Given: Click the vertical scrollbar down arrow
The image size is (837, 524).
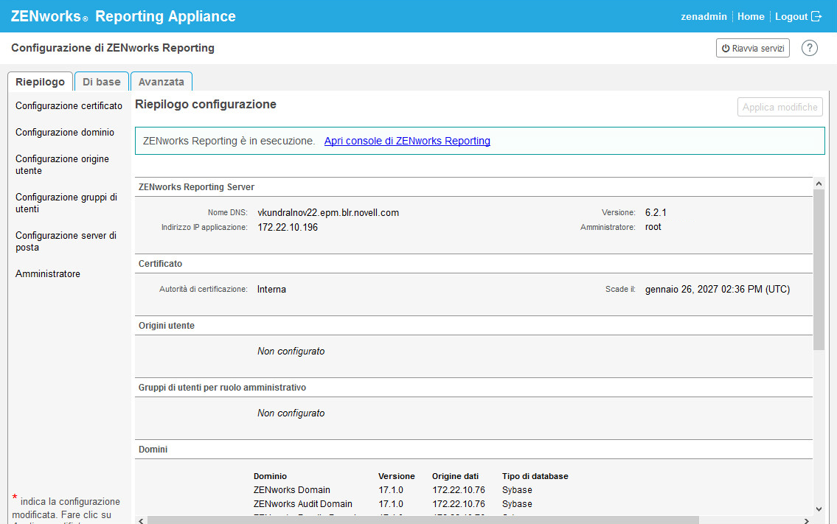Looking at the screenshot, I should point(819,508).
